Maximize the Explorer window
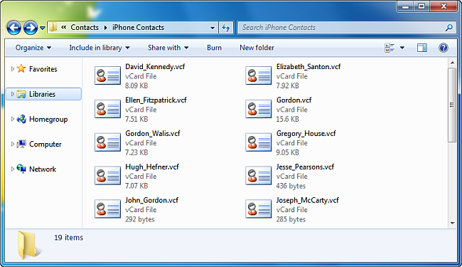 421,7
